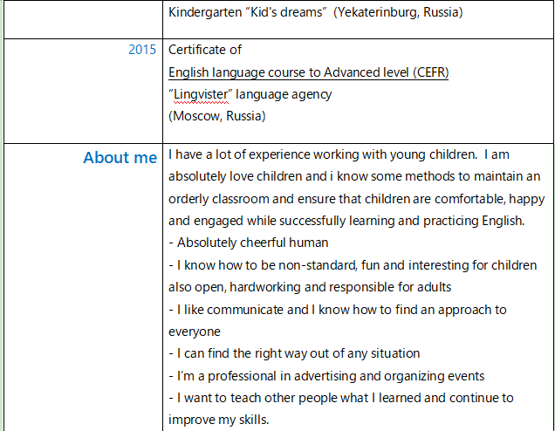
Task: Click bullet "right way out of any situation"
Action: [295, 353]
